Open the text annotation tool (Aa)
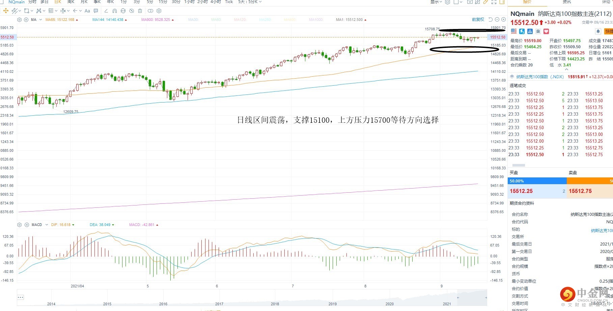This screenshot has width=613, height=311. (x=87, y=11)
